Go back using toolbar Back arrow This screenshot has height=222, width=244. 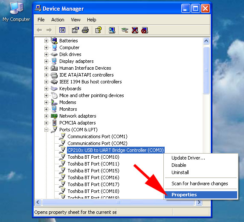[x=39, y=30]
